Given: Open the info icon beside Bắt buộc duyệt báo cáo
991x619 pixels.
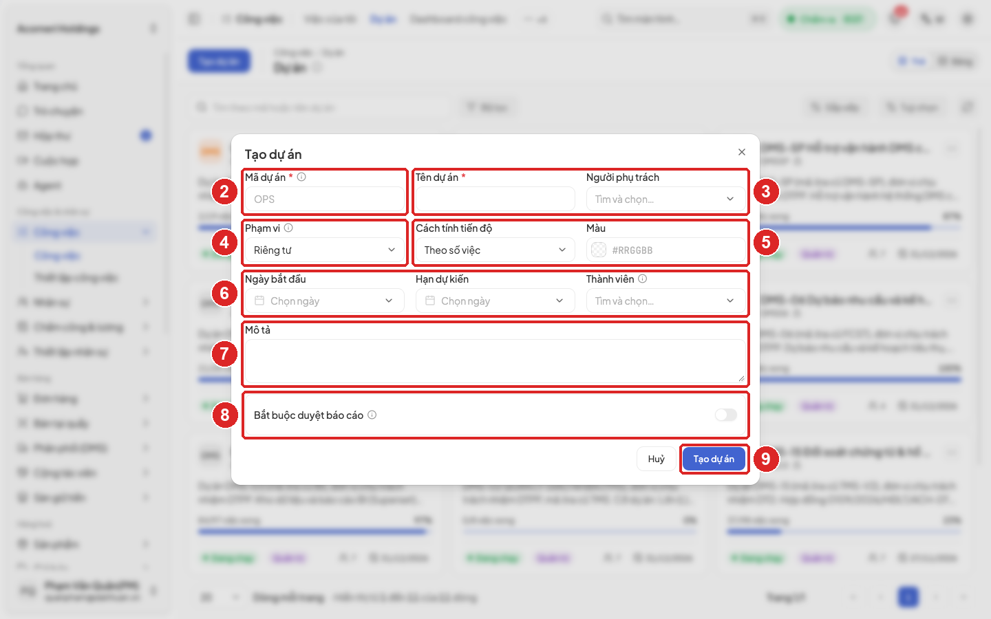Looking at the screenshot, I should tap(372, 415).
